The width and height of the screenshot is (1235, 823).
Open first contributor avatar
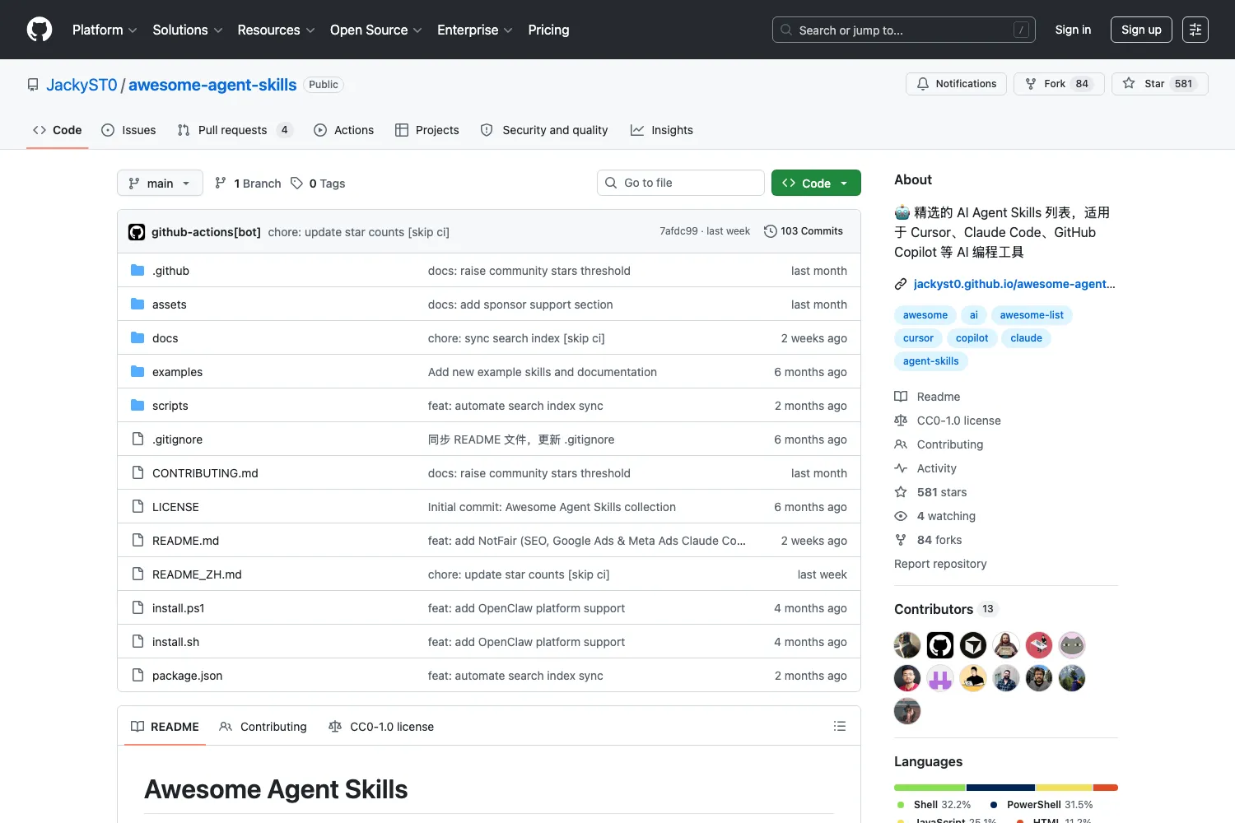pos(907,645)
